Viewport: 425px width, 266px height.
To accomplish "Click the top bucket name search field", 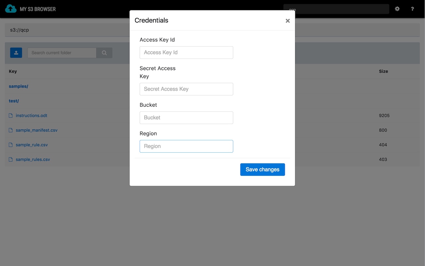I will pos(336,9).
